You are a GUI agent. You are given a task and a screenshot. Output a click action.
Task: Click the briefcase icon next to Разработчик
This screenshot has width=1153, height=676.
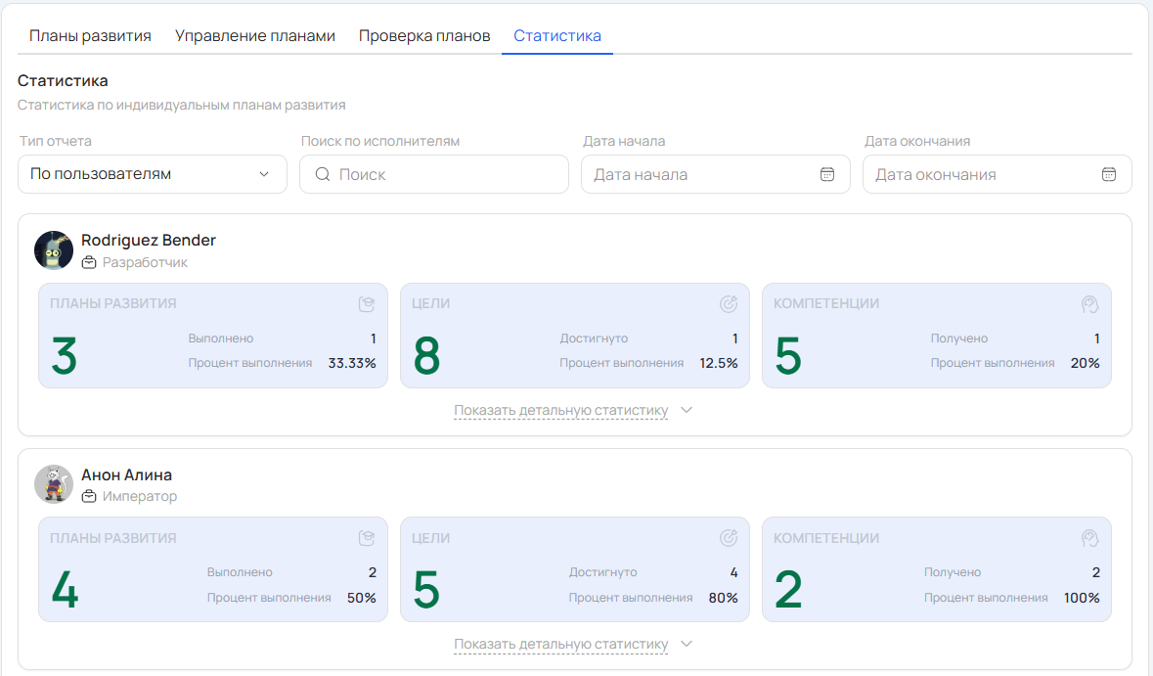point(89,263)
